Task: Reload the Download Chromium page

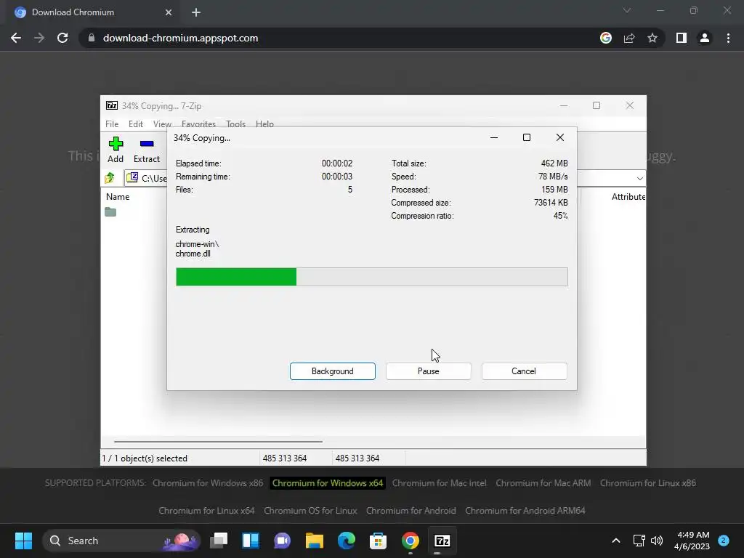Action: coord(62,38)
